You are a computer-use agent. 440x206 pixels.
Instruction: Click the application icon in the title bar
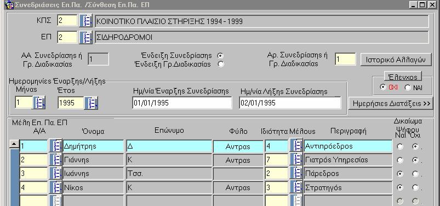tap(9, 5)
